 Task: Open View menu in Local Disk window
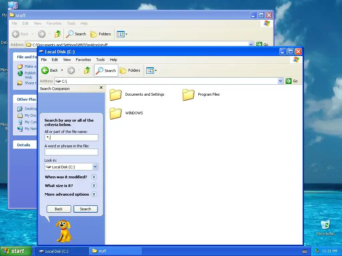pos(67,60)
